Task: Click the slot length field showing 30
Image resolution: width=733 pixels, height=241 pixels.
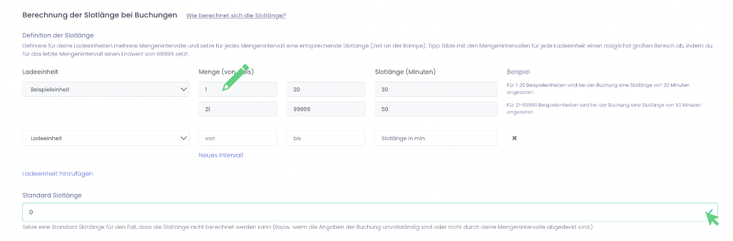Action: 436,89
